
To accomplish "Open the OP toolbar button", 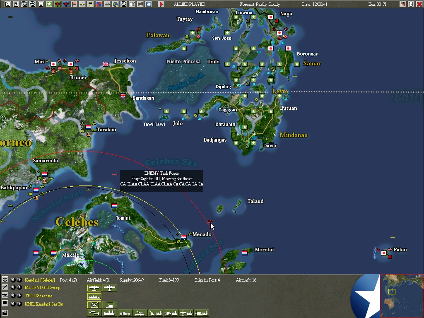I will (x=132, y=4).
